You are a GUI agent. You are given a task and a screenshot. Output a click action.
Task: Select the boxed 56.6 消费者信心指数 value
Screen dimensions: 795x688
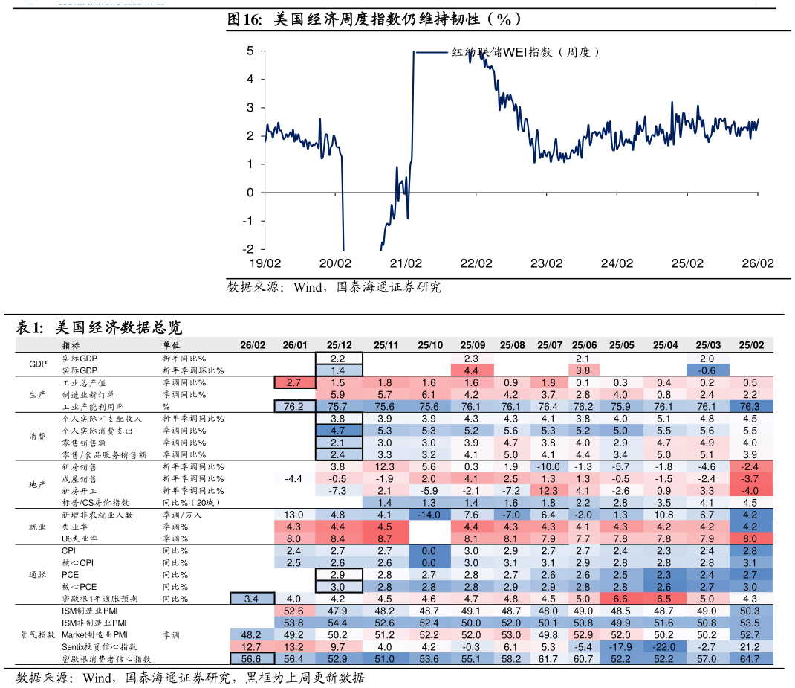click(253, 660)
